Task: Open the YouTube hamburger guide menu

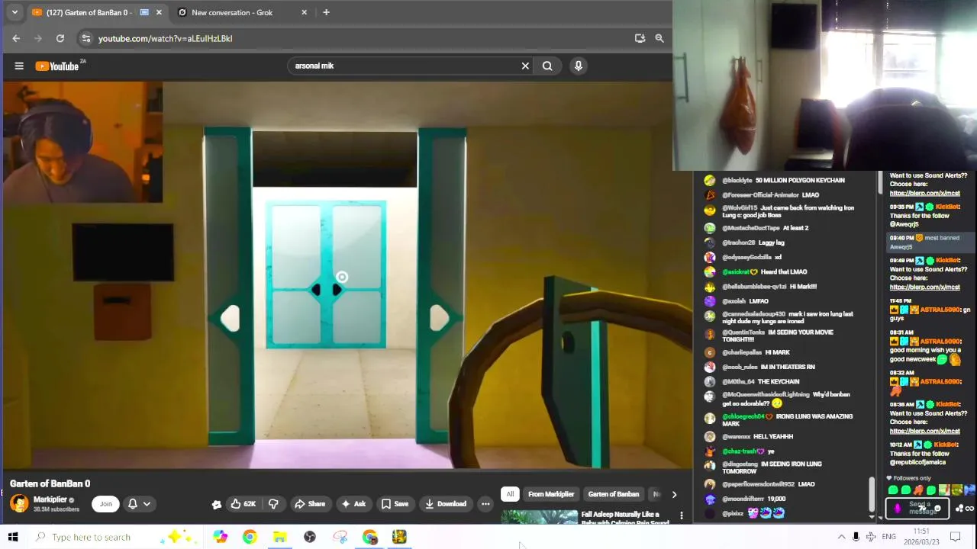Action: 19,66
